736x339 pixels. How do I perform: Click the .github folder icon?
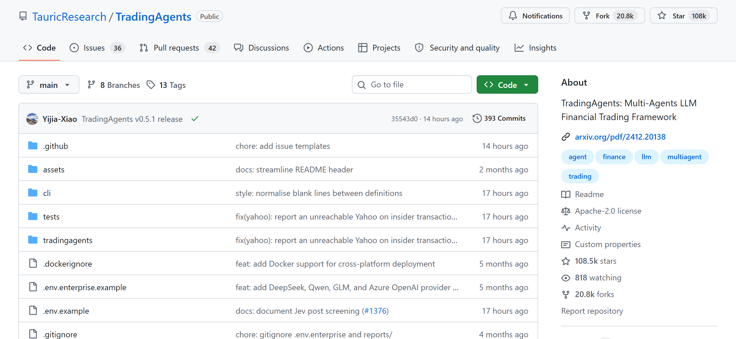tap(33, 146)
